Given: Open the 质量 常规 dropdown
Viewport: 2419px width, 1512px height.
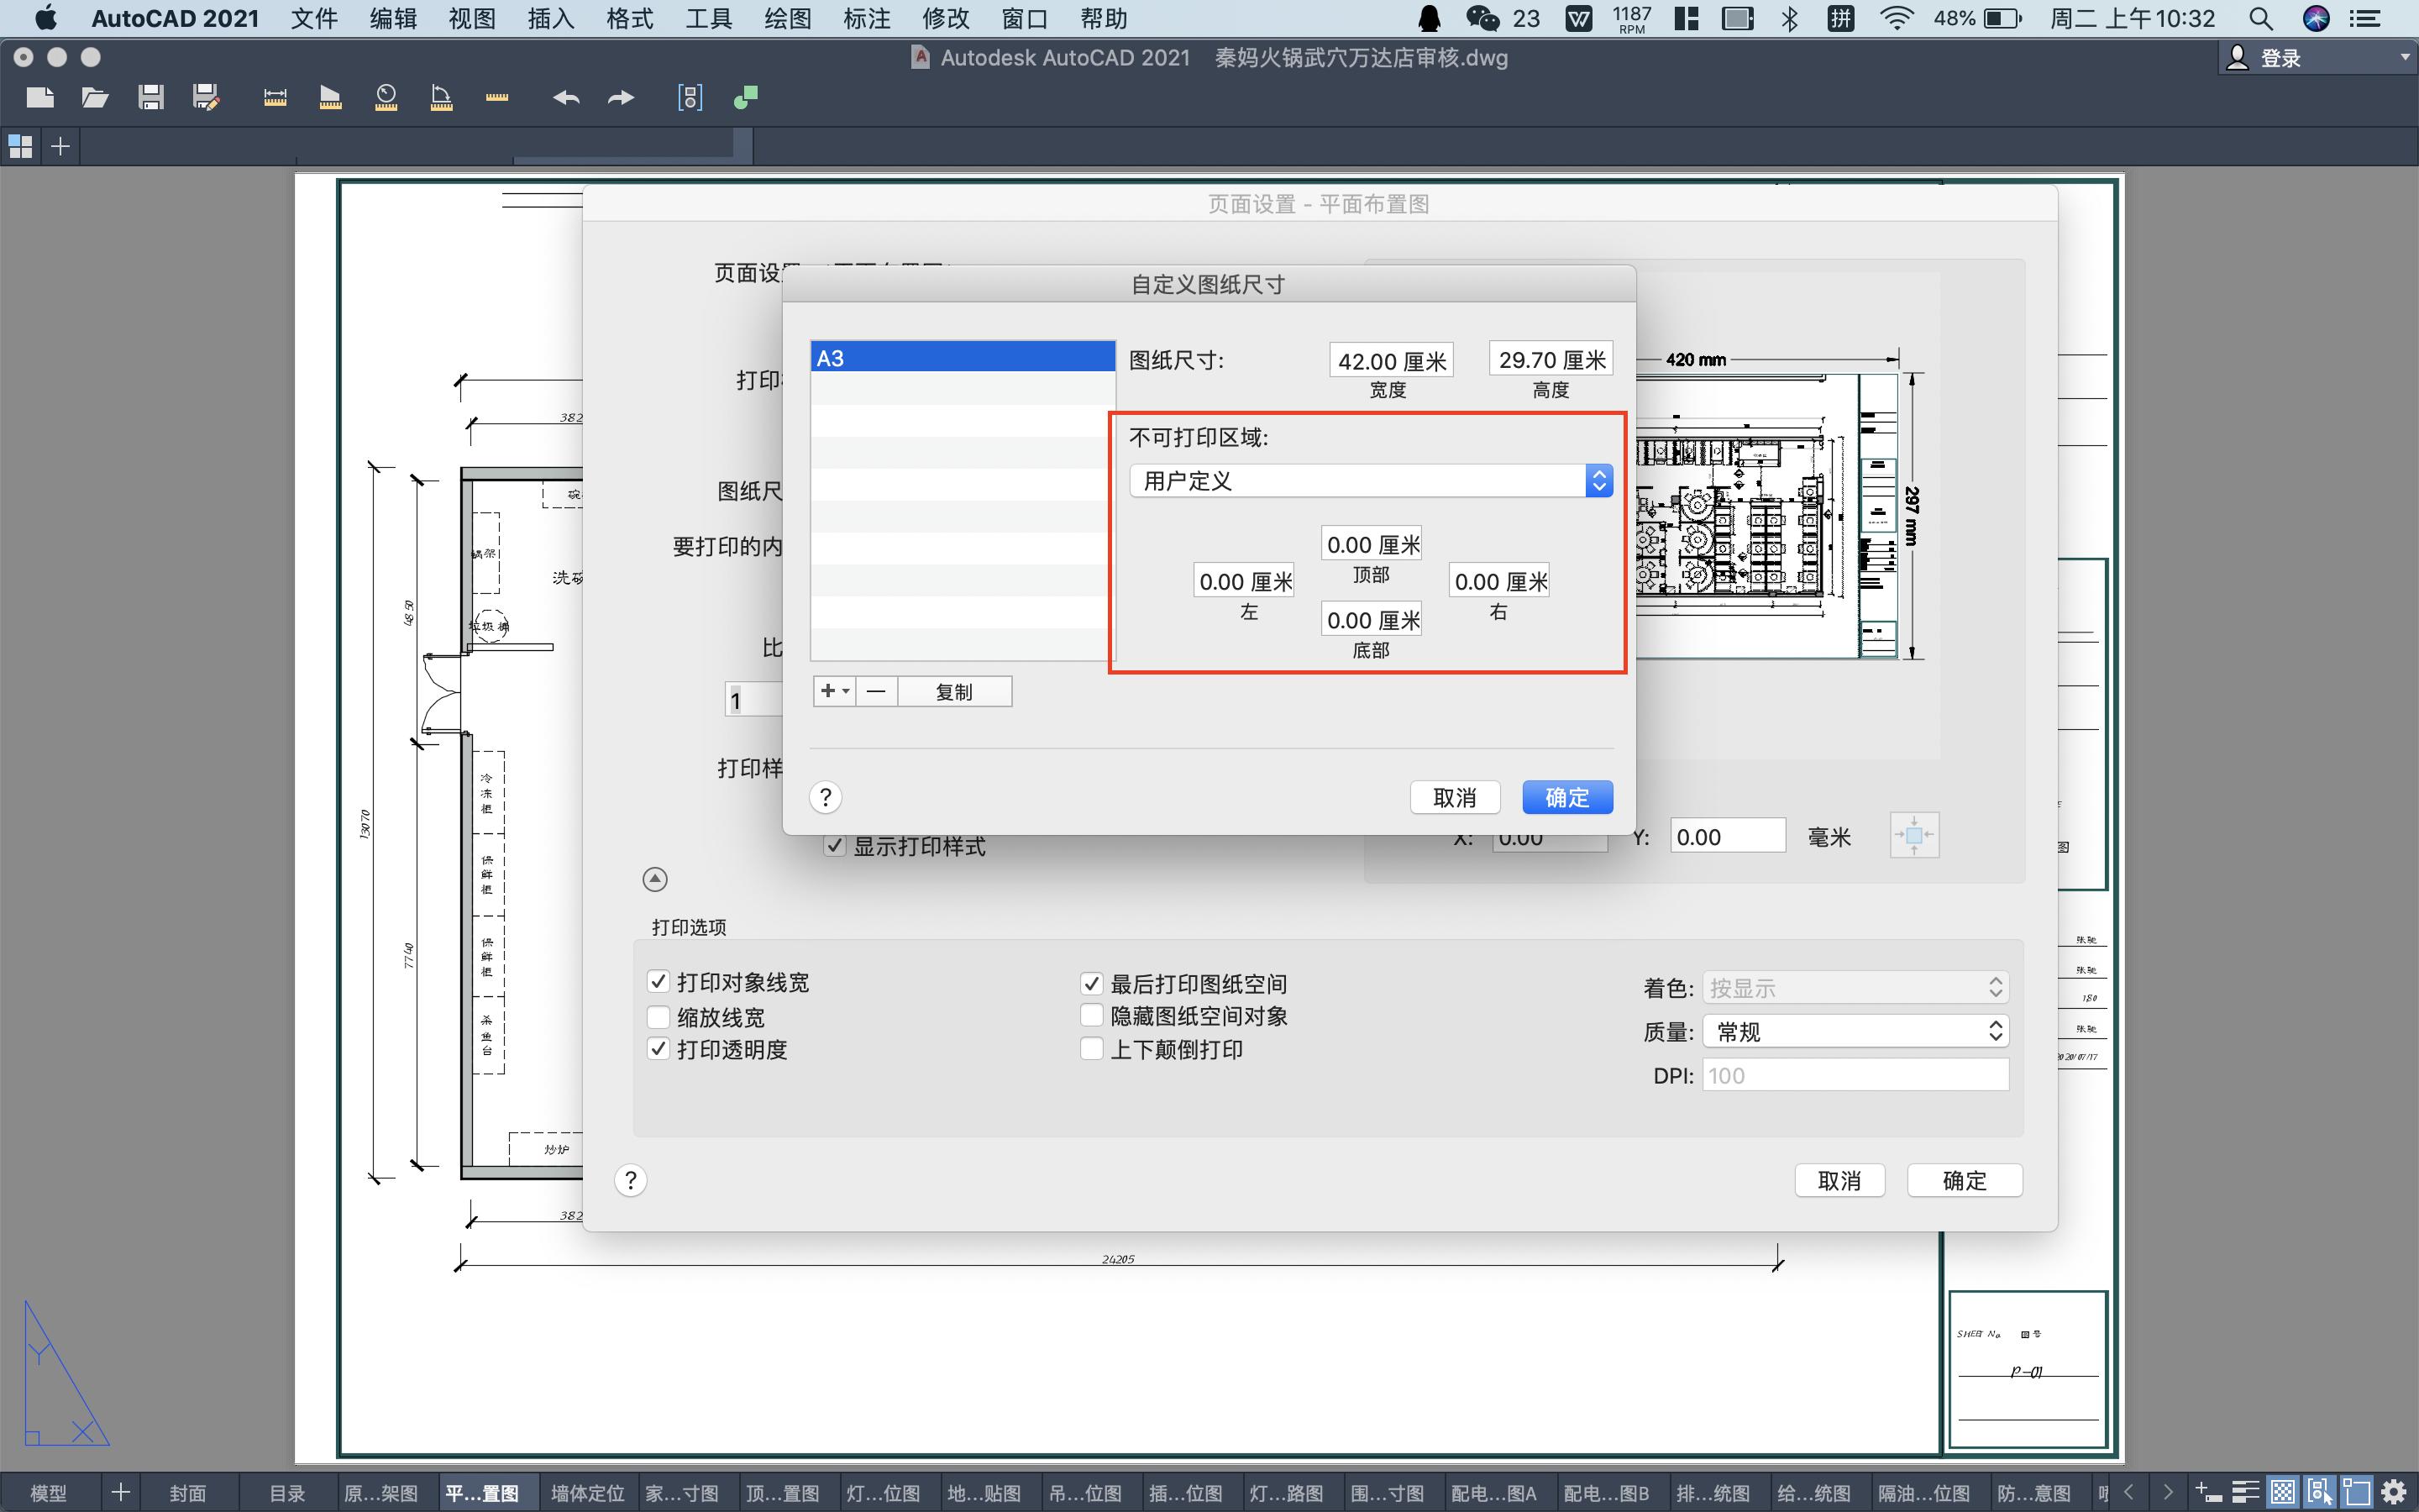Looking at the screenshot, I should [1855, 1031].
